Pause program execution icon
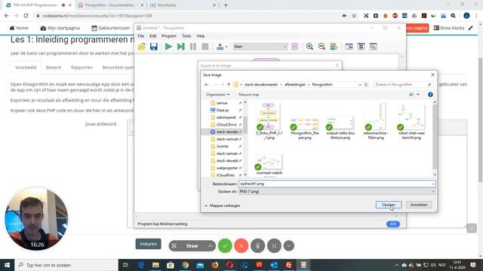Screen dimensions: 483x271 tap(193, 47)
